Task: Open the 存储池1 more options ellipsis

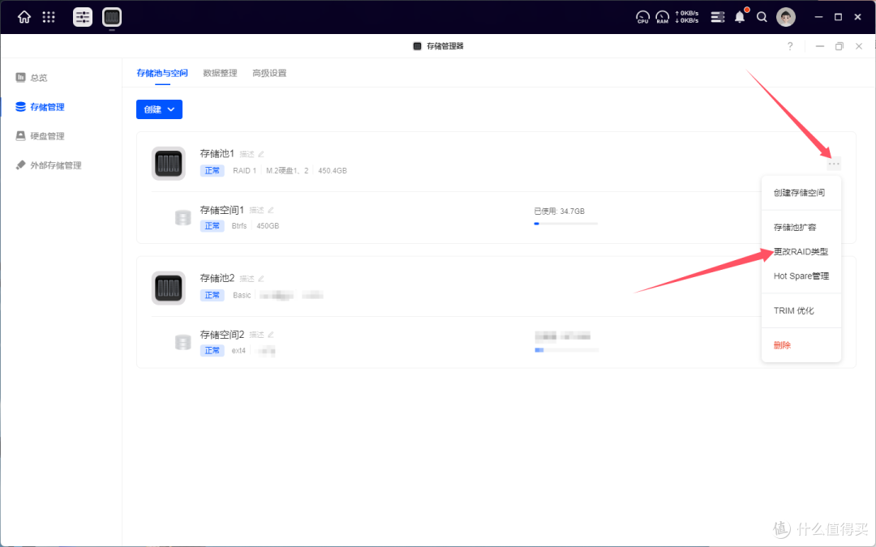Action: pyautogui.click(x=834, y=164)
